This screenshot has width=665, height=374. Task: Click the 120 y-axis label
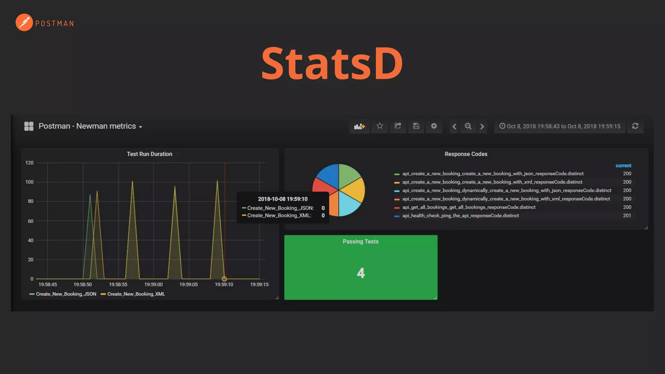pyautogui.click(x=29, y=163)
